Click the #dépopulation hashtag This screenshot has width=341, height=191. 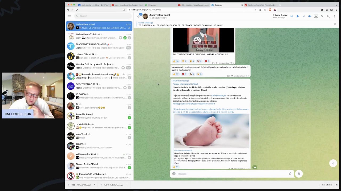180,104
